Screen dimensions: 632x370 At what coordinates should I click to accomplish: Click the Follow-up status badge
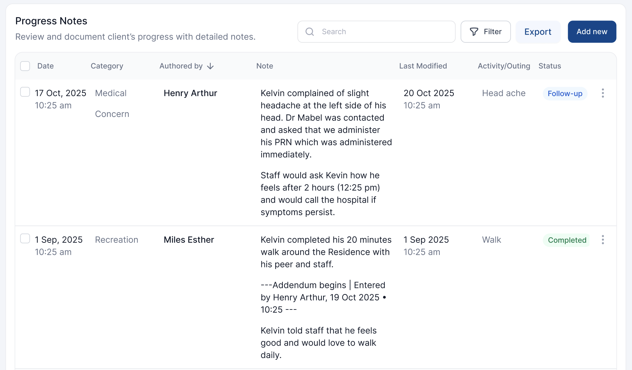(565, 94)
